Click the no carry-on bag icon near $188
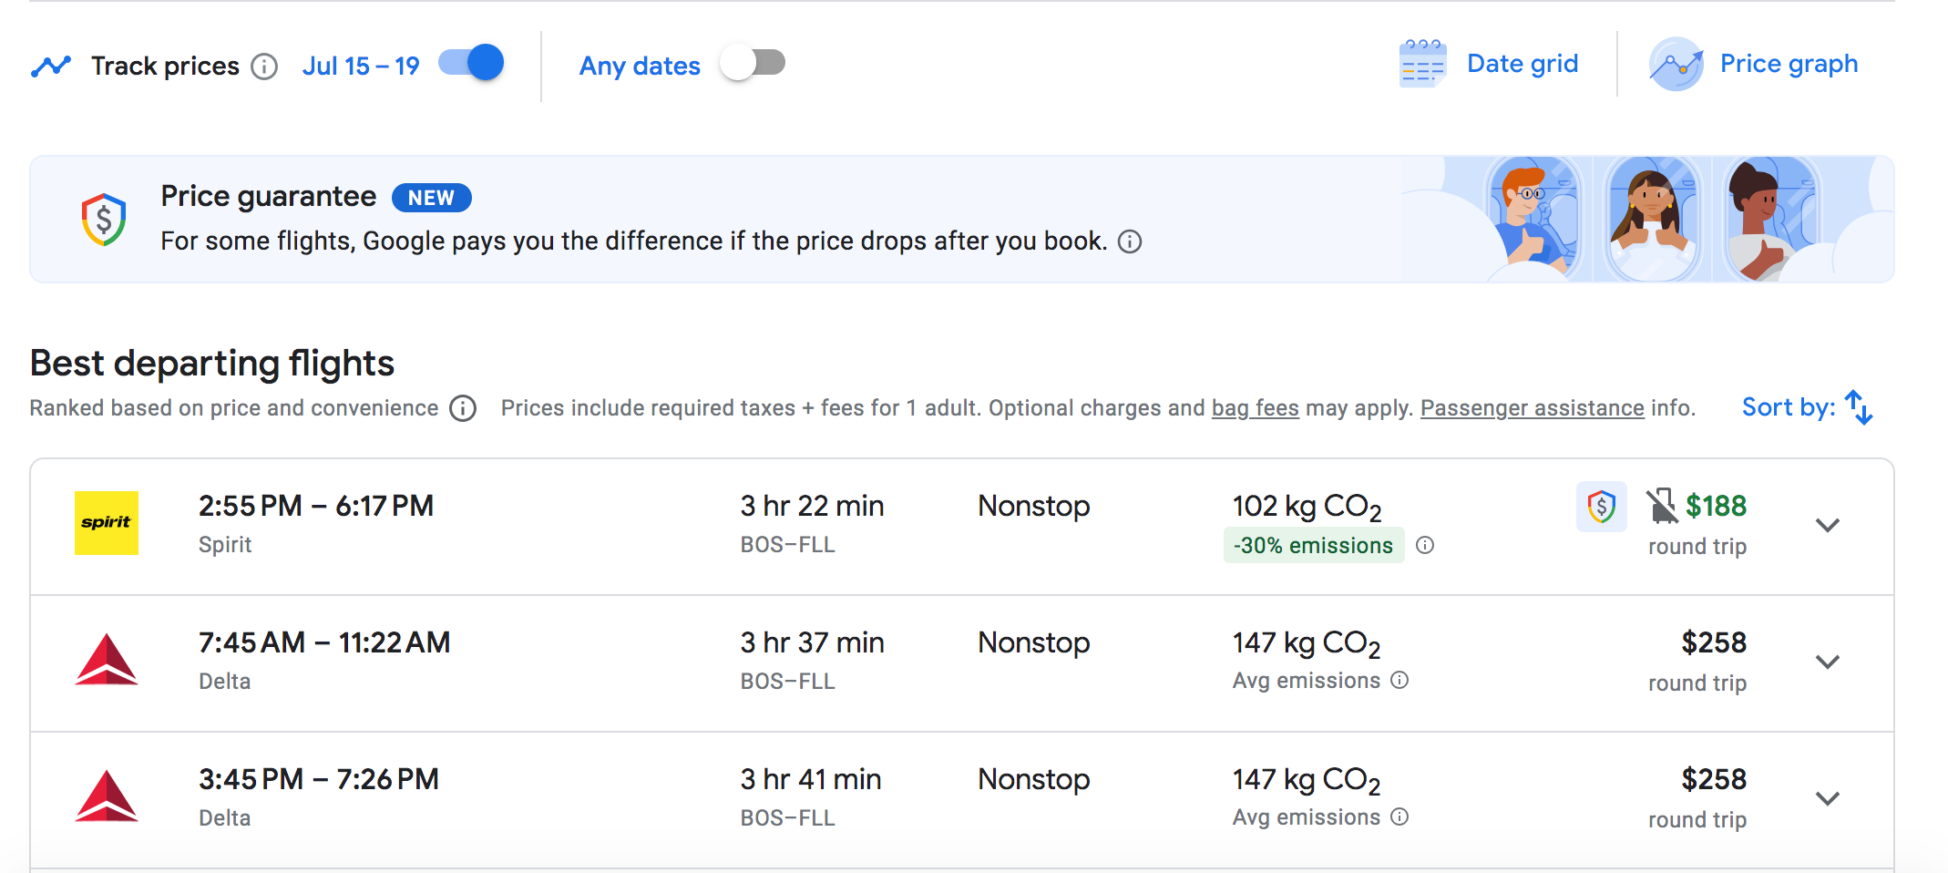1948x873 pixels. pyautogui.click(x=1661, y=507)
